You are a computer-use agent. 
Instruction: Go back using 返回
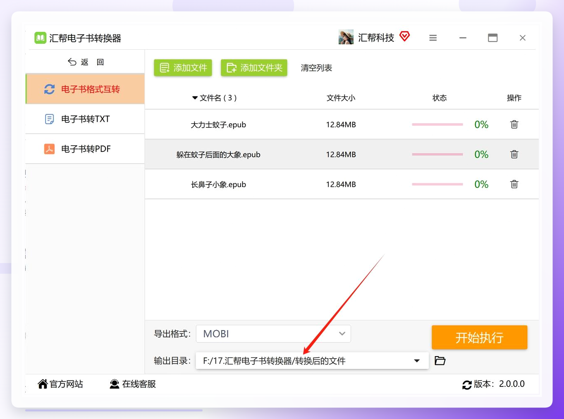click(86, 62)
